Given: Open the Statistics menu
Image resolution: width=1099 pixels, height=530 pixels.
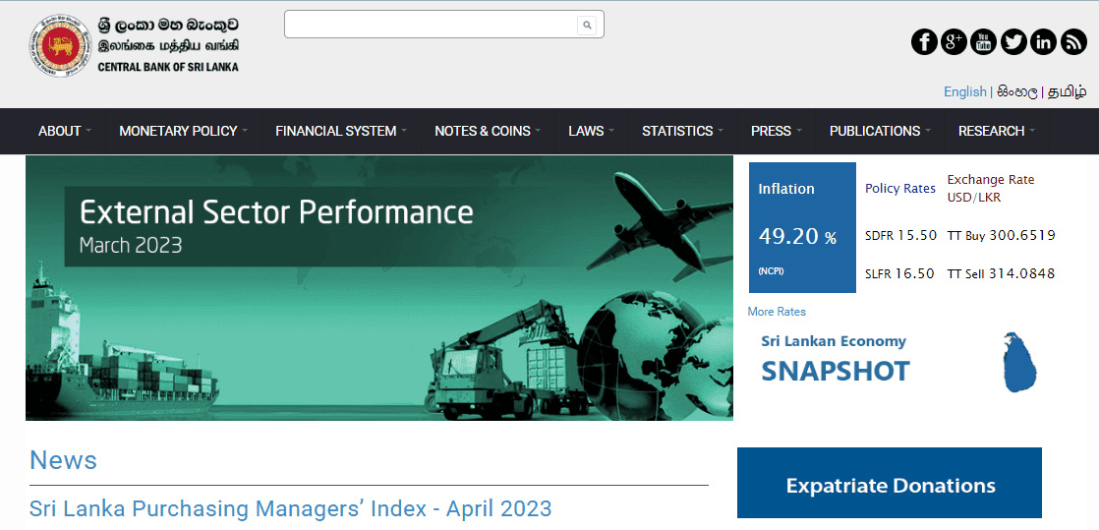Looking at the screenshot, I should pos(682,131).
